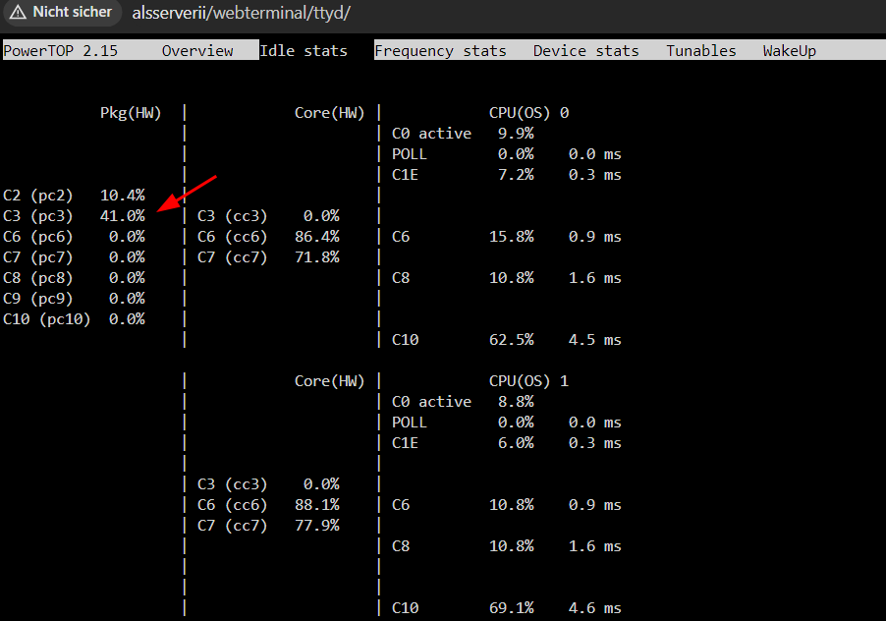Select the Idle stats tab
Image resolution: width=886 pixels, height=621 pixels.
click(x=304, y=51)
